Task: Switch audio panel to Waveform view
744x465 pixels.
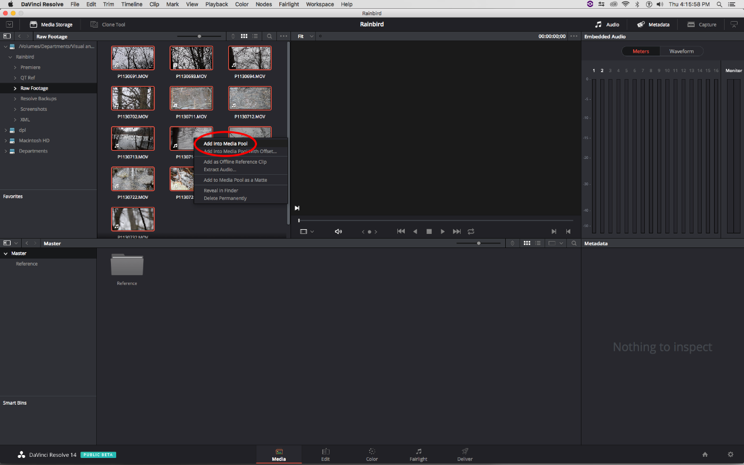Action: click(x=681, y=51)
